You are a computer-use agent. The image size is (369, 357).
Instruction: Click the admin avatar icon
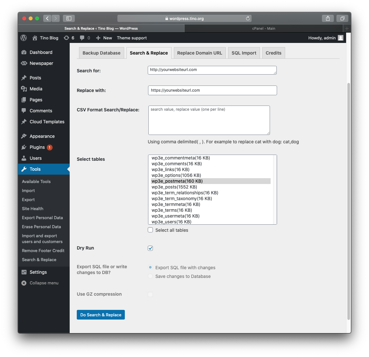pyautogui.click(x=341, y=38)
